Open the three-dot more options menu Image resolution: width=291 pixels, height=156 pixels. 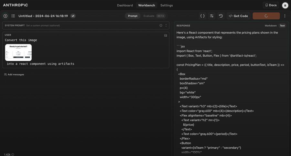click(285, 16)
